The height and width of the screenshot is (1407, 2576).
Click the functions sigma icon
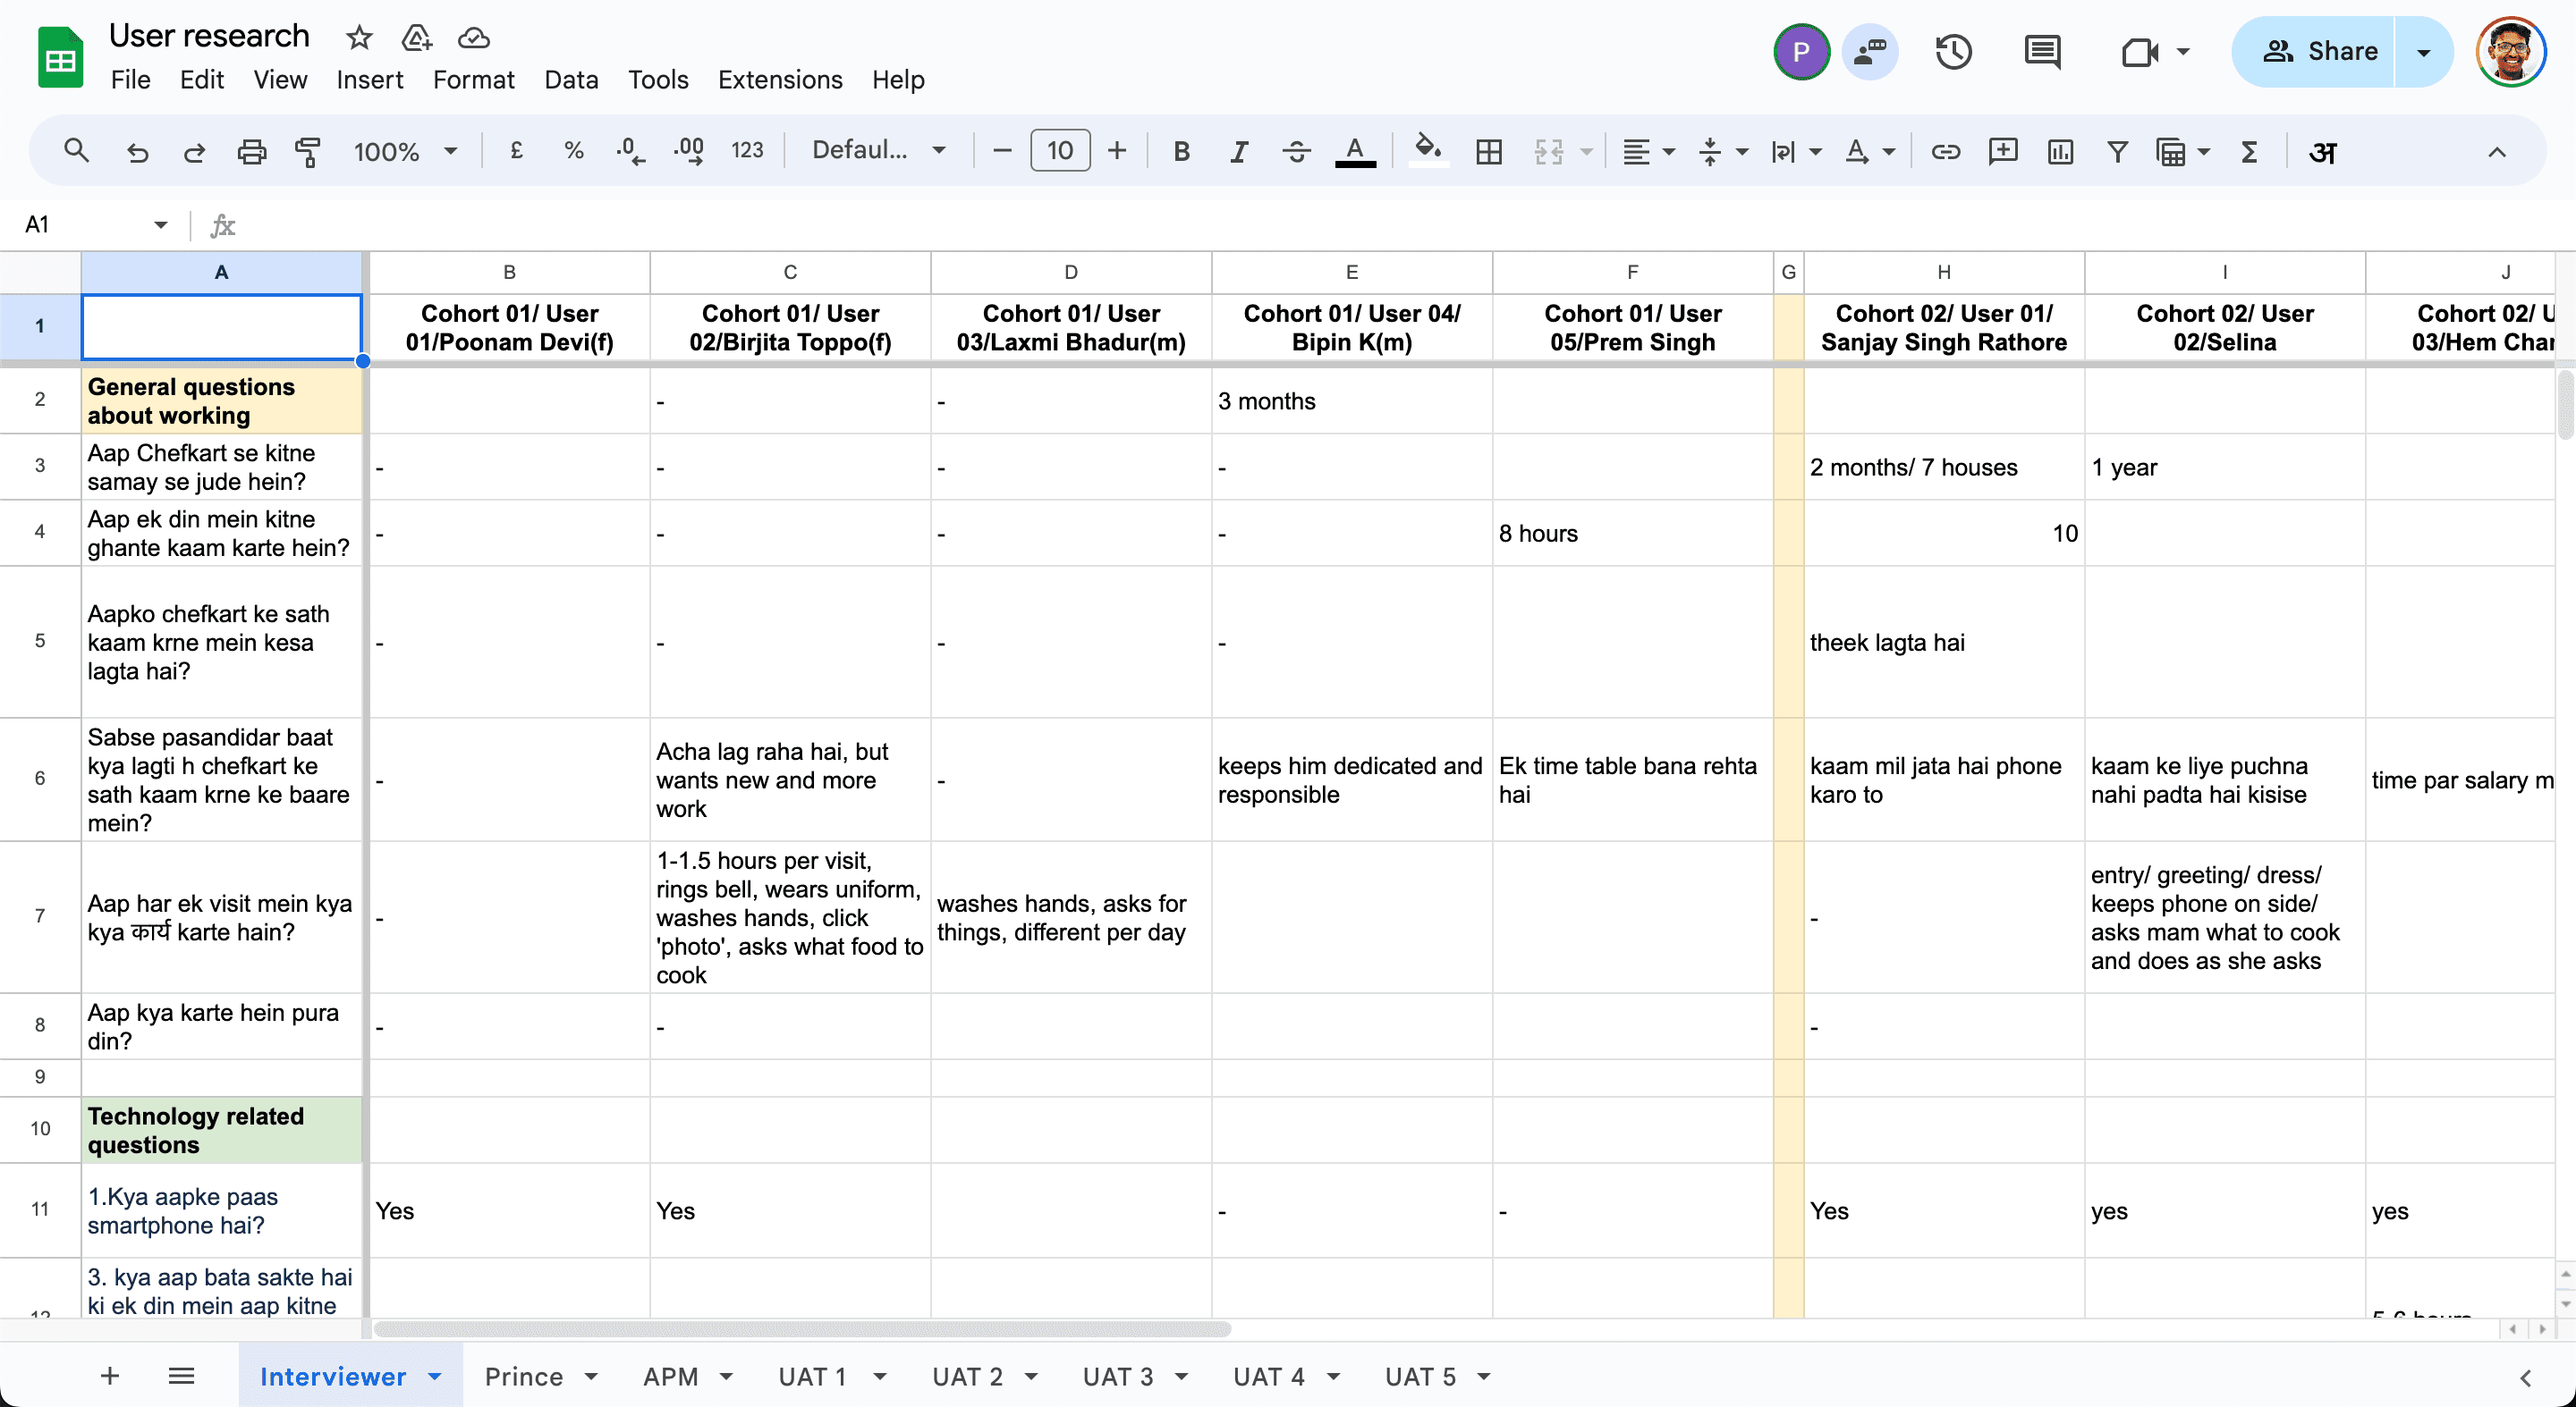tap(2249, 152)
